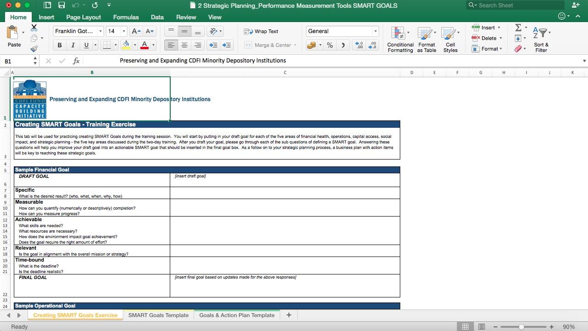Click the Percent Style icon
The image size is (588, 331).
pos(329,45)
